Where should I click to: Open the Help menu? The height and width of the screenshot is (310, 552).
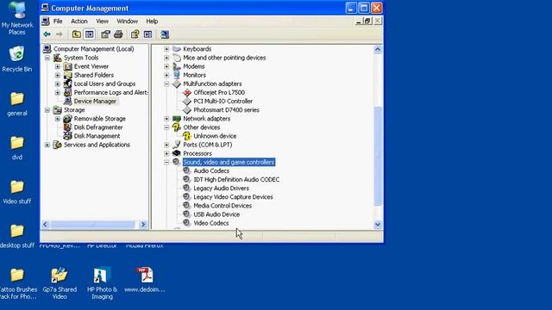point(152,21)
